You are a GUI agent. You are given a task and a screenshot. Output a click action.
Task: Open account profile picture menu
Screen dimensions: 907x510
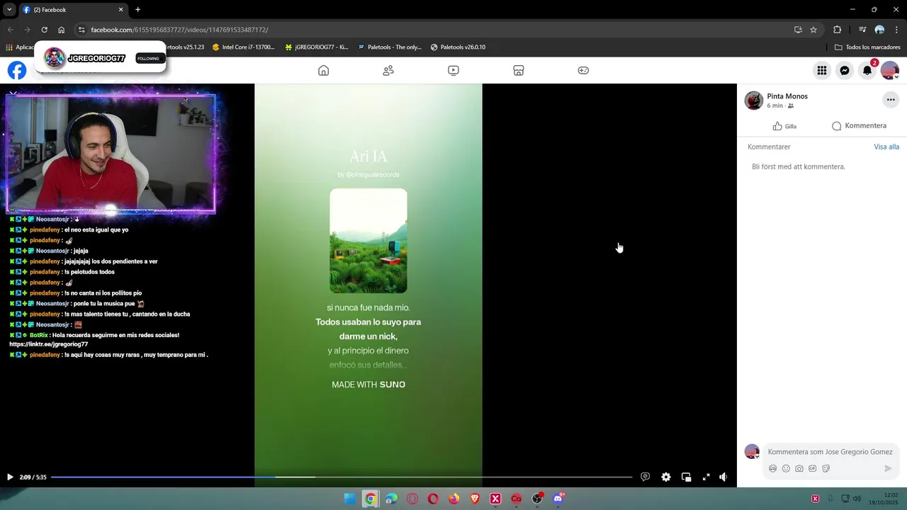(890, 70)
